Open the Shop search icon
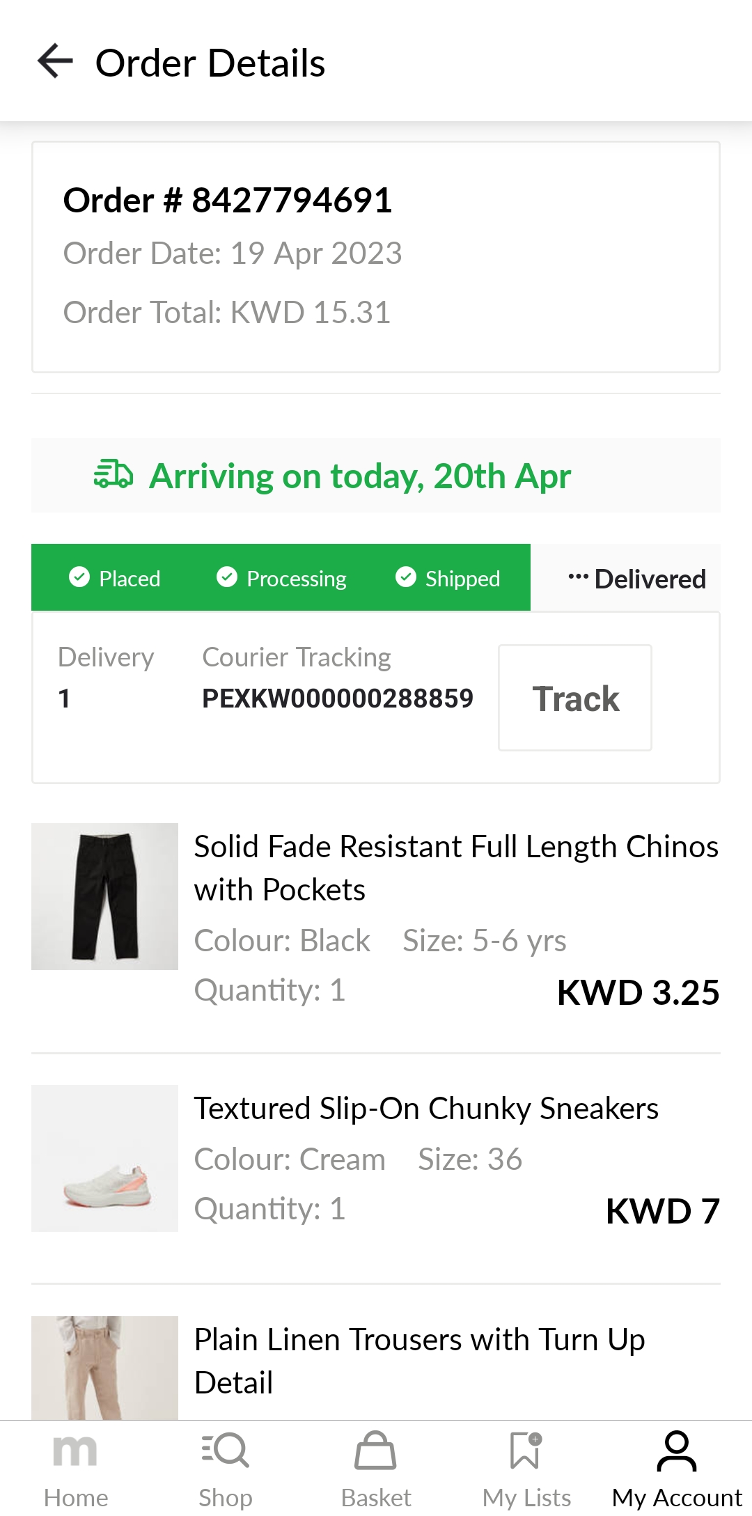The height and width of the screenshot is (1516, 752). (225, 1451)
